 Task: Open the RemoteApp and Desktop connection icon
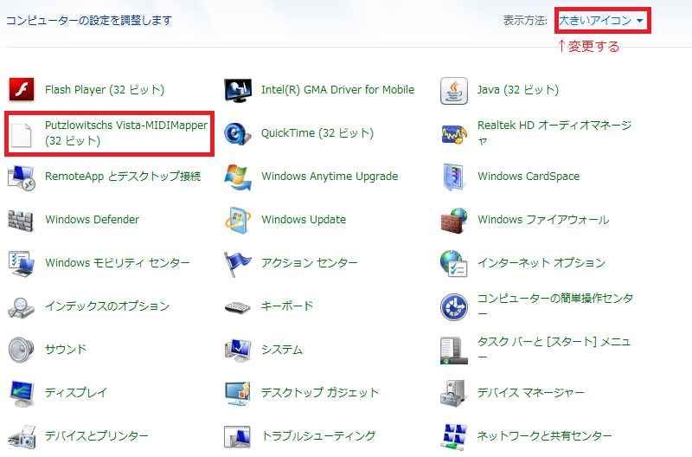pos(21,177)
